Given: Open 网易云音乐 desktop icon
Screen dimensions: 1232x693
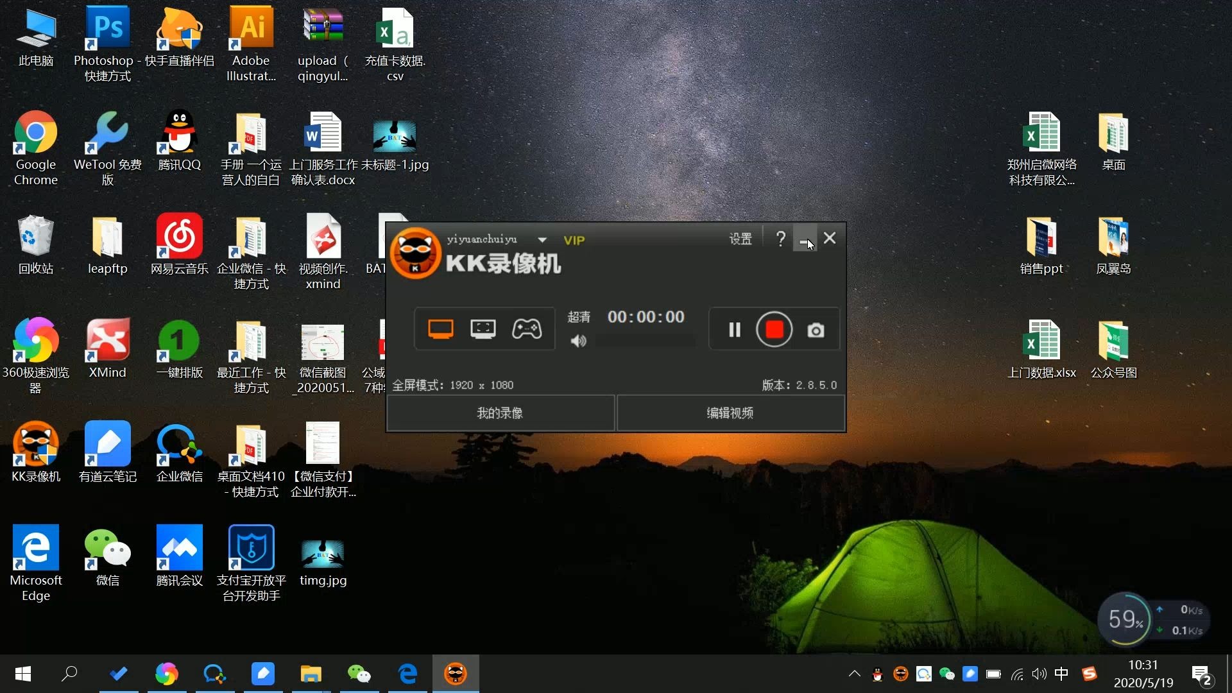Looking at the screenshot, I should 179,244.
